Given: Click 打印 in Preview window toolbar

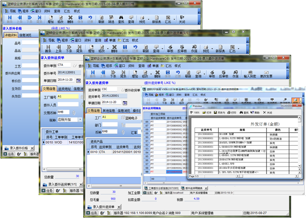Looking at the screenshot, I should point(232,113).
